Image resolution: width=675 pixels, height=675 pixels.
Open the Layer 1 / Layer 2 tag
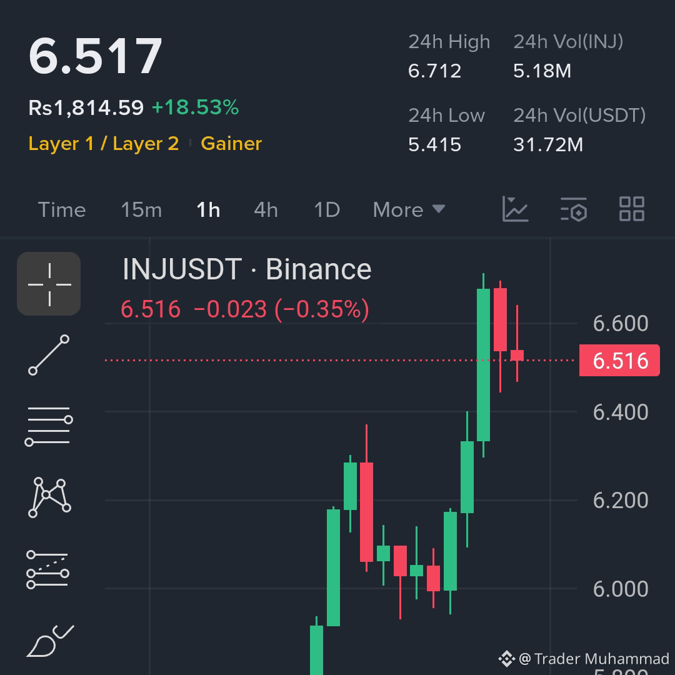[104, 143]
